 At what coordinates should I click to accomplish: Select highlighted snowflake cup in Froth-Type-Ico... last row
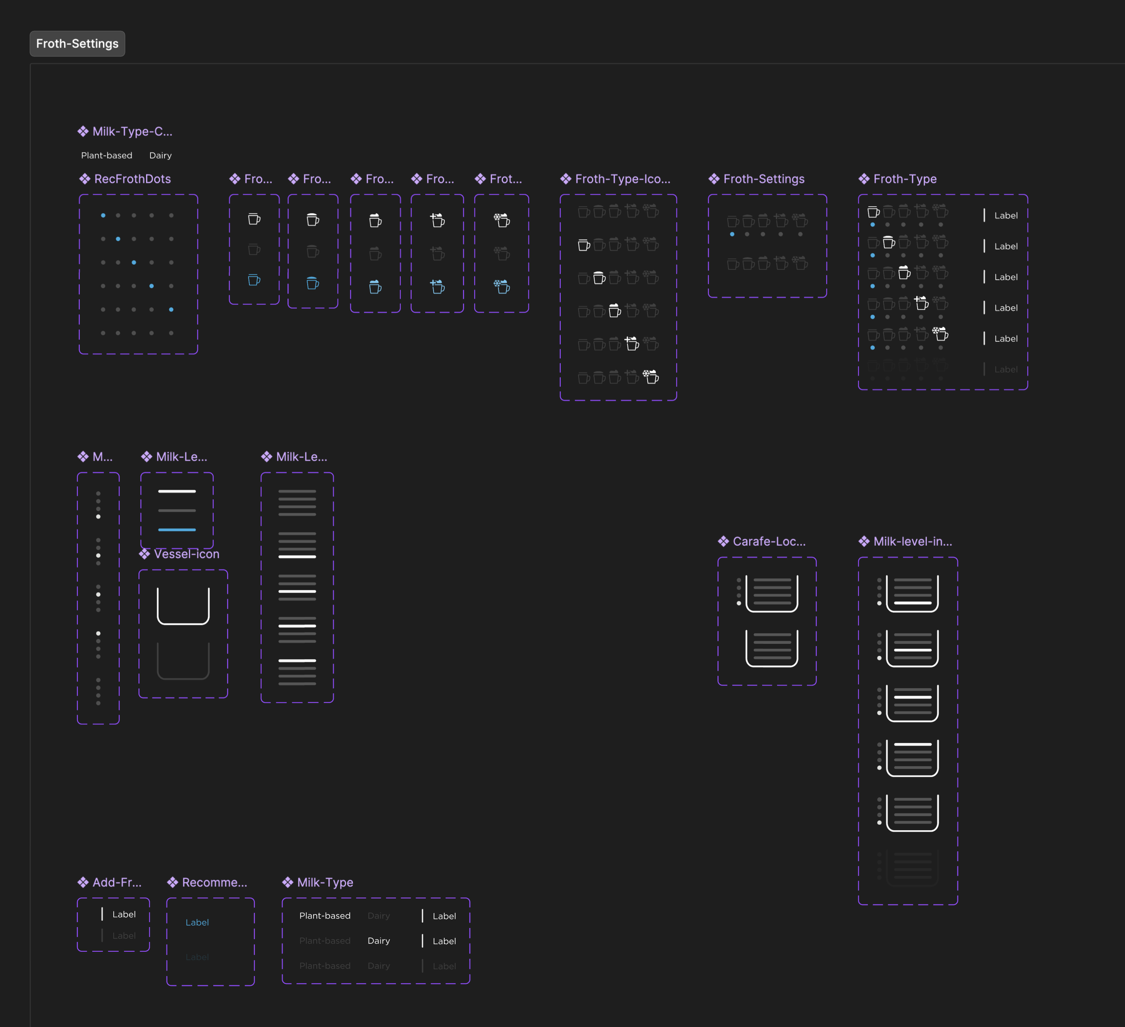pos(651,377)
